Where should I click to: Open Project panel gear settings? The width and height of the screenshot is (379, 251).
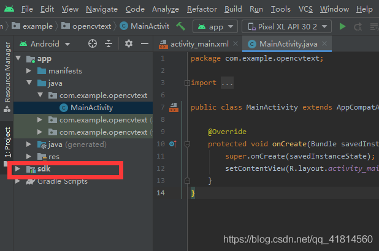(x=128, y=43)
